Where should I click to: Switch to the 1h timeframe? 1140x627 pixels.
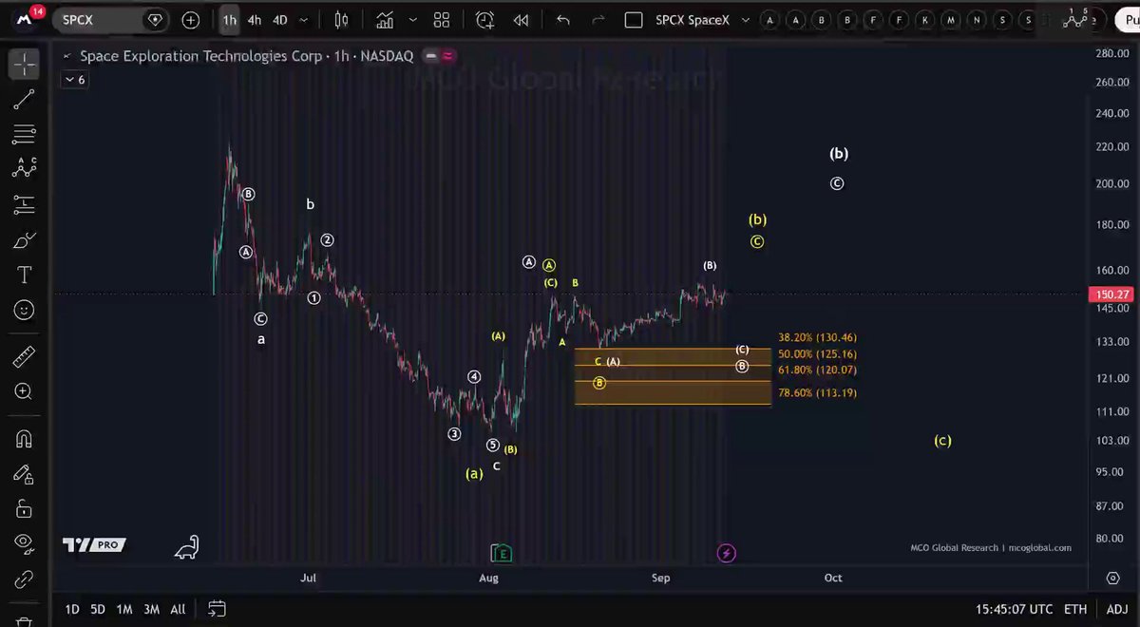tap(230, 20)
